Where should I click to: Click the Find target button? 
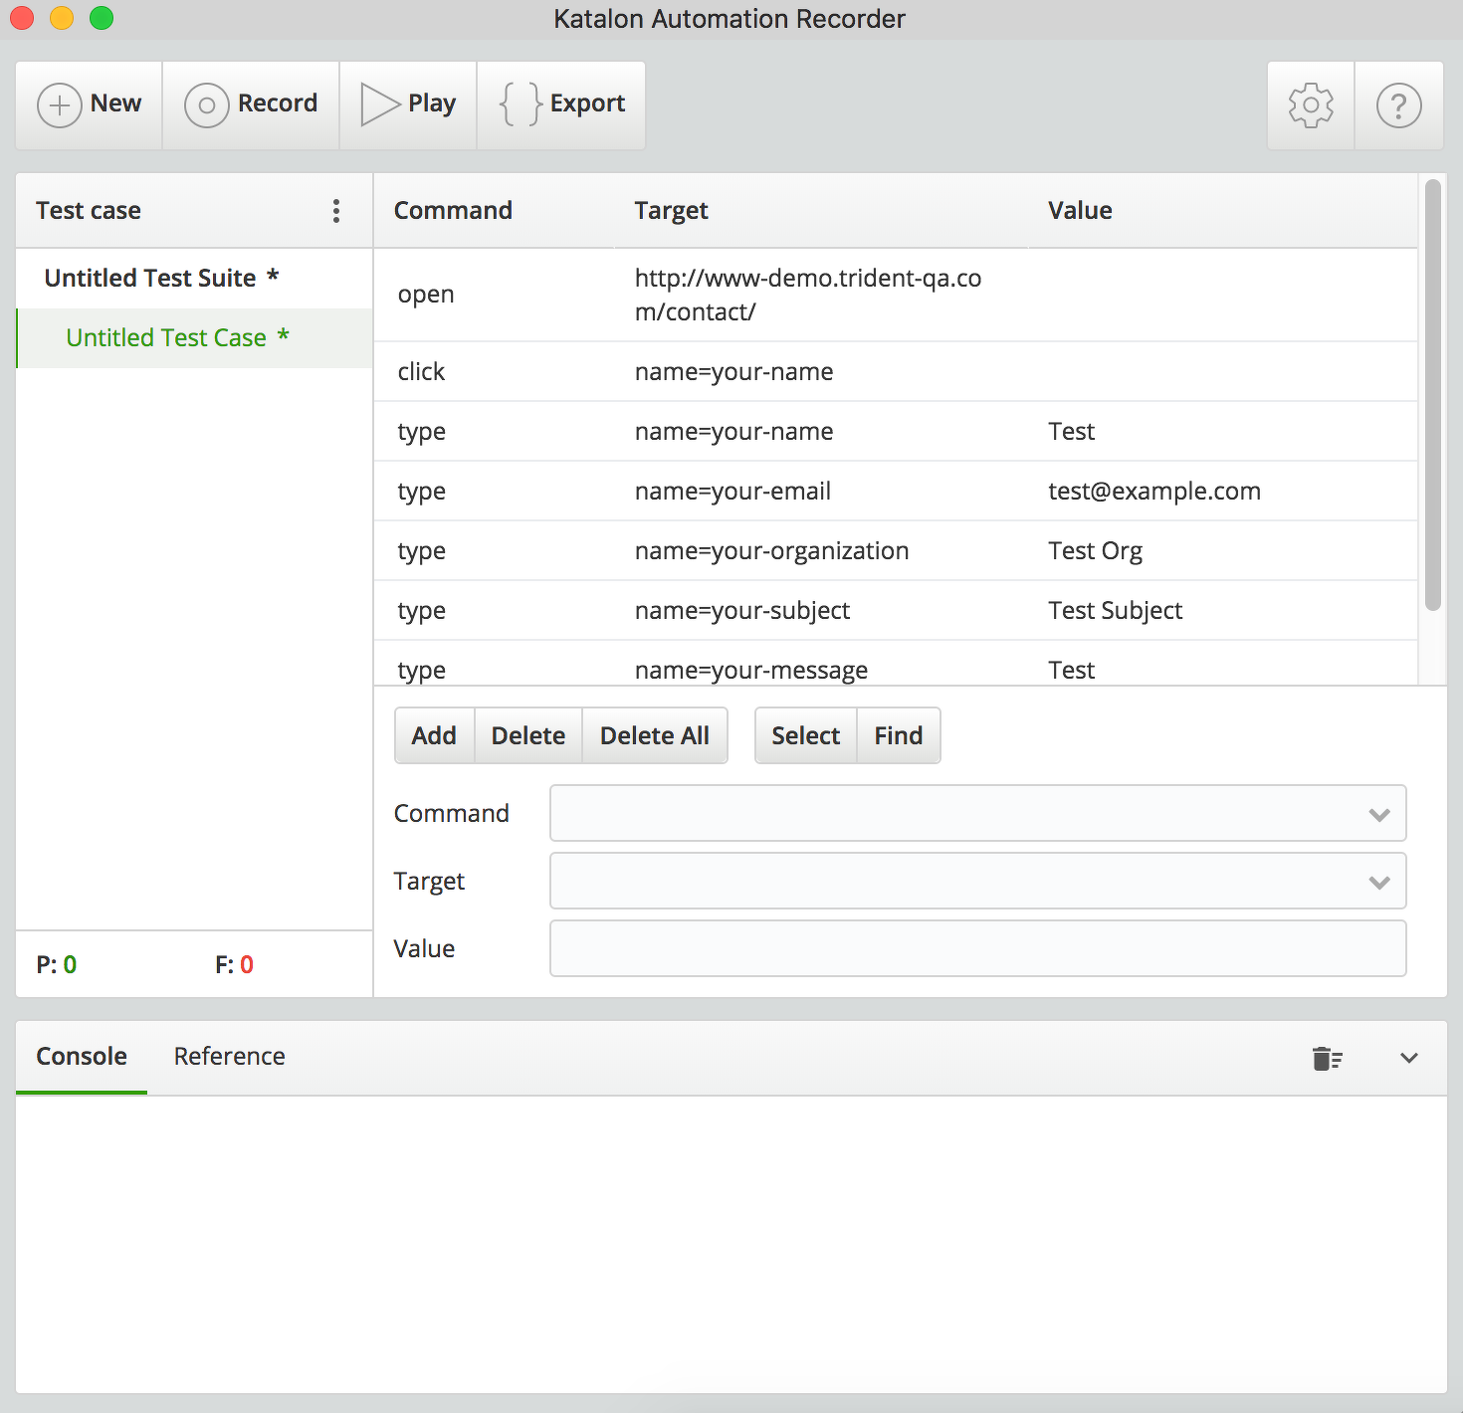898,735
